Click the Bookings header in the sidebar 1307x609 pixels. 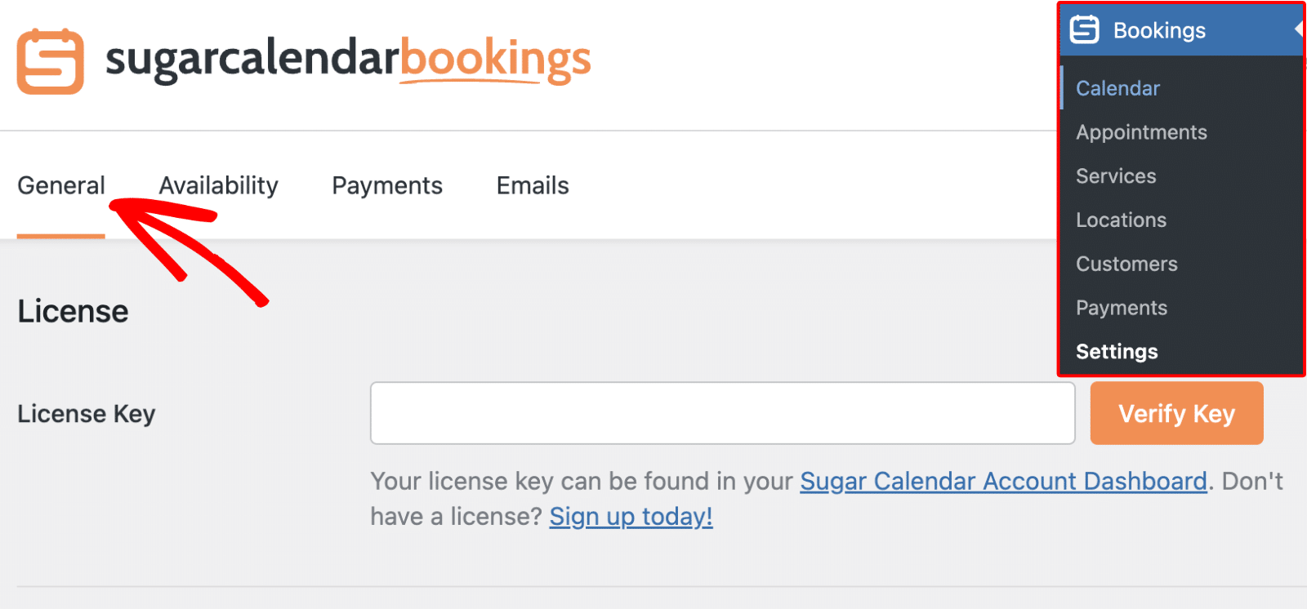(x=1159, y=29)
